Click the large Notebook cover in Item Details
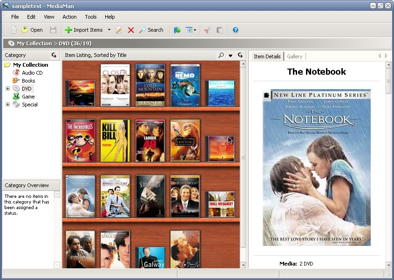This screenshot has height=280, width=394. point(317,168)
